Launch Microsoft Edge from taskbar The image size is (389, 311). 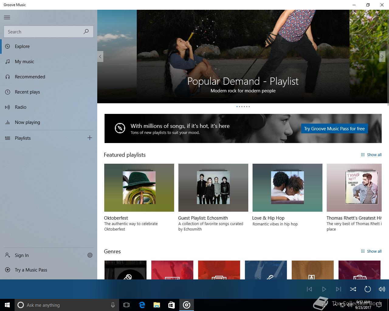tap(142, 305)
